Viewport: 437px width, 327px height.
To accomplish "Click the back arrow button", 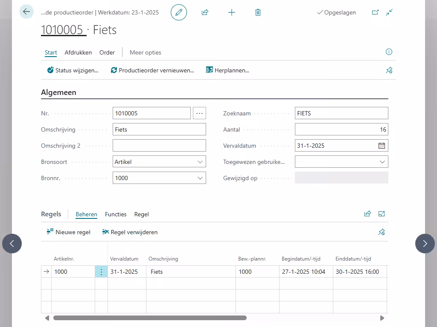I will (26, 12).
